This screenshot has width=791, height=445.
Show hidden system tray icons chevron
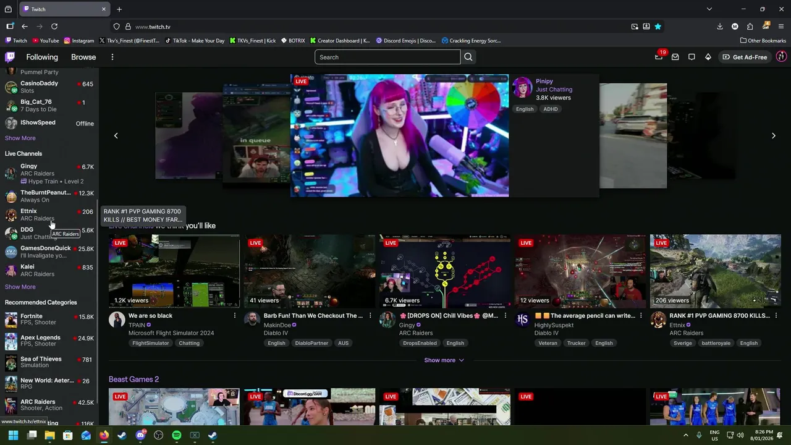click(x=685, y=435)
